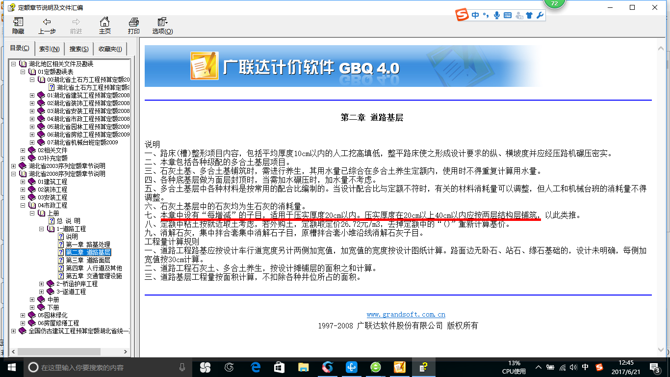This screenshot has width=670, height=377.
Task: Click the 主页 (Home) toolbar icon
Action: pyautogui.click(x=105, y=26)
